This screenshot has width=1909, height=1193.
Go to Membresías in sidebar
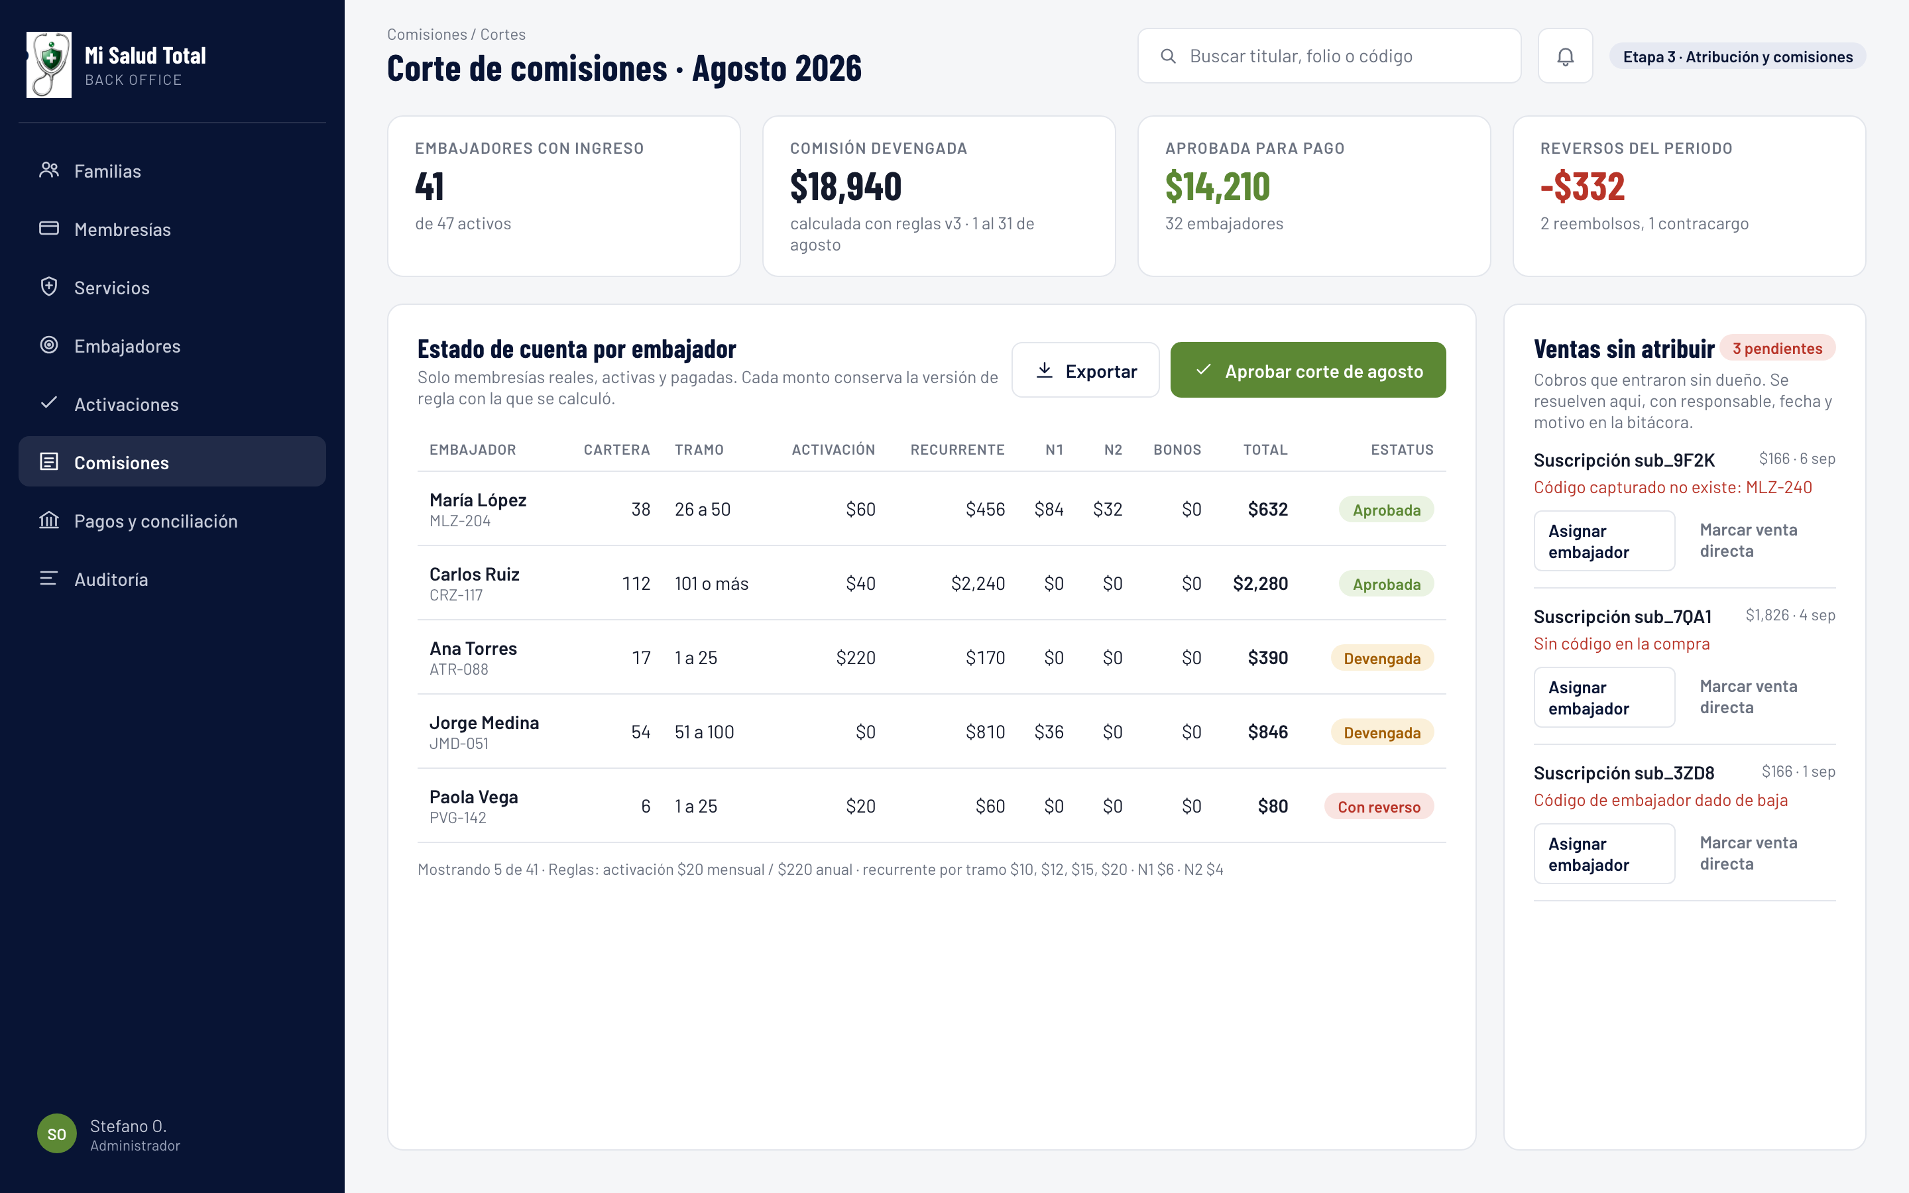(x=172, y=229)
